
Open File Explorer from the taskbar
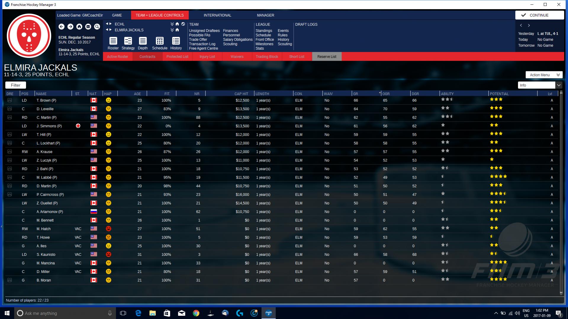[x=152, y=313]
